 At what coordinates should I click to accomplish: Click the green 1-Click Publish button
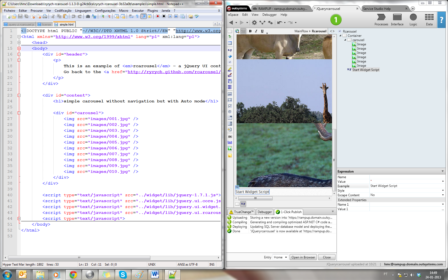pos(336,20)
